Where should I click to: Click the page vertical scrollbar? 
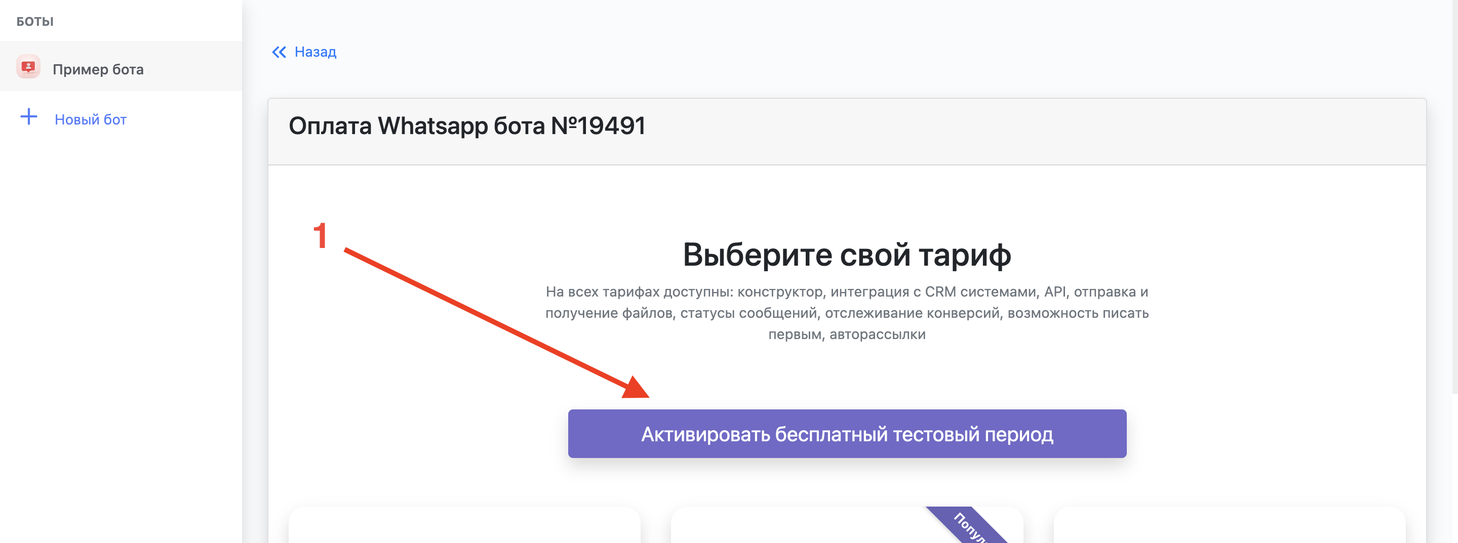(x=1454, y=196)
